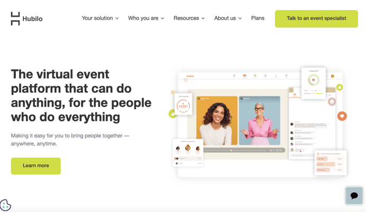Open cookie preferences icon
Viewport: 366px width, 212px height.
(5, 205)
